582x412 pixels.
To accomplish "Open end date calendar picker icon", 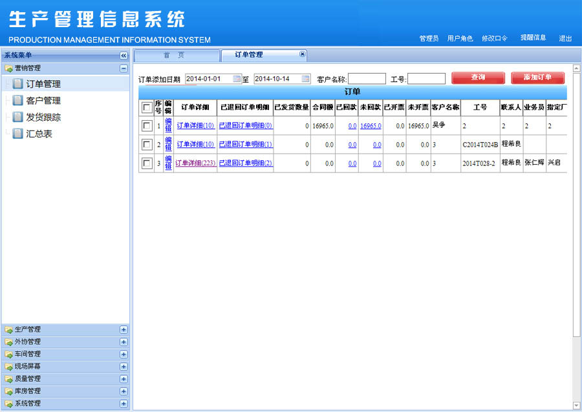I will (305, 79).
